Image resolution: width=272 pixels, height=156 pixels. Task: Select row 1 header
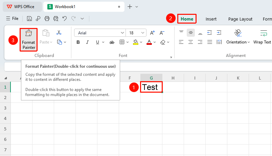[x=5, y=87]
